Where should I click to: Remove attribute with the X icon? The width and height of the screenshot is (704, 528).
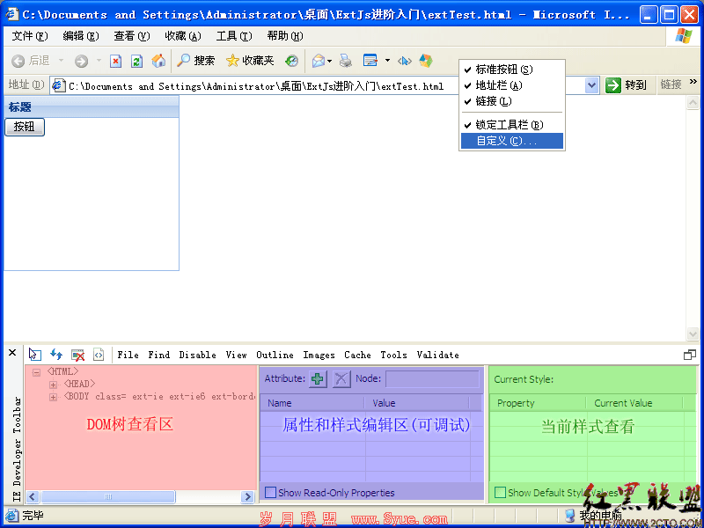(x=341, y=379)
